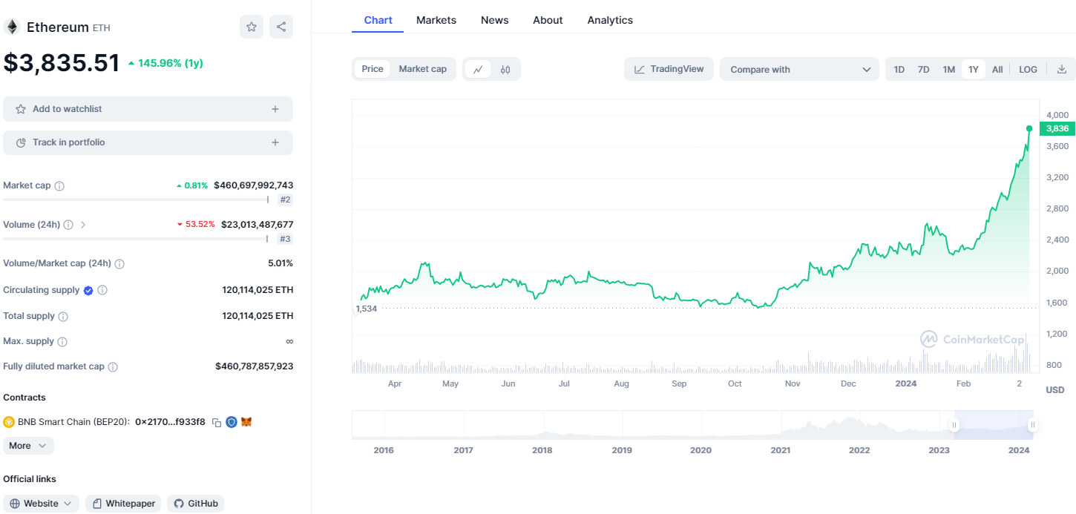Click the share icon next to Ethereum
Screen dimensions: 1076x514
[x=281, y=27]
